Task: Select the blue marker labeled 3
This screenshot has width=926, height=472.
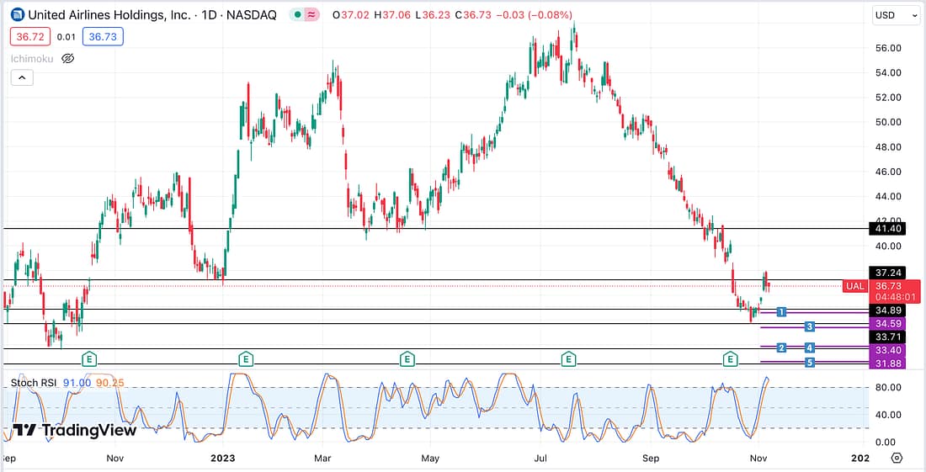Action: pyautogui.click(x=809, y=326)
